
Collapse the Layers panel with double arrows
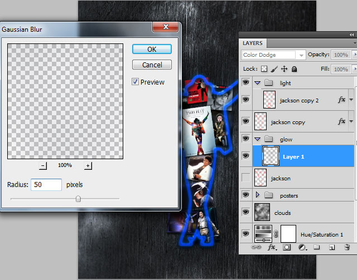(x=352, y=35)
